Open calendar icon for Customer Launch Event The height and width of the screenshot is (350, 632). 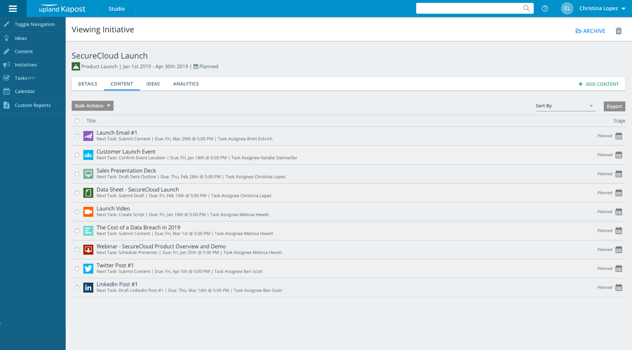click(619, 155)
